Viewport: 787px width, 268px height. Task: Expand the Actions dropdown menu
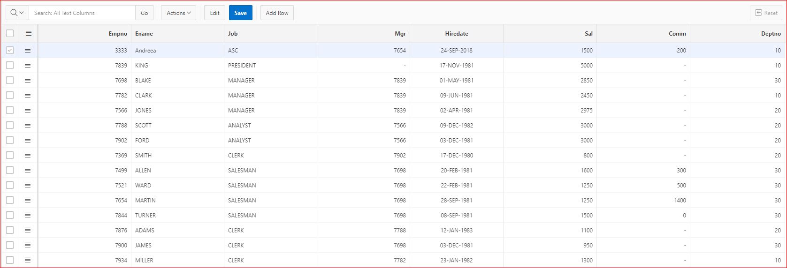[x=178, y=13]
